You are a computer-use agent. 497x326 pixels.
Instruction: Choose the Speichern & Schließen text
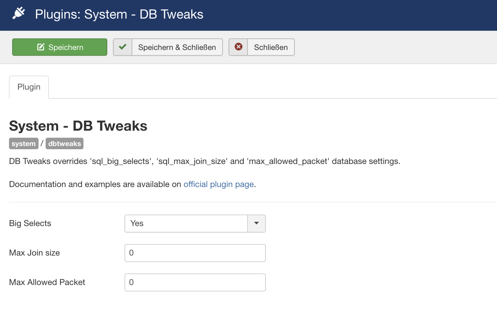[177, 47]
